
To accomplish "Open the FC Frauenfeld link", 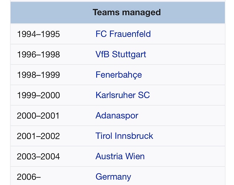I will (x=123, y=34).
